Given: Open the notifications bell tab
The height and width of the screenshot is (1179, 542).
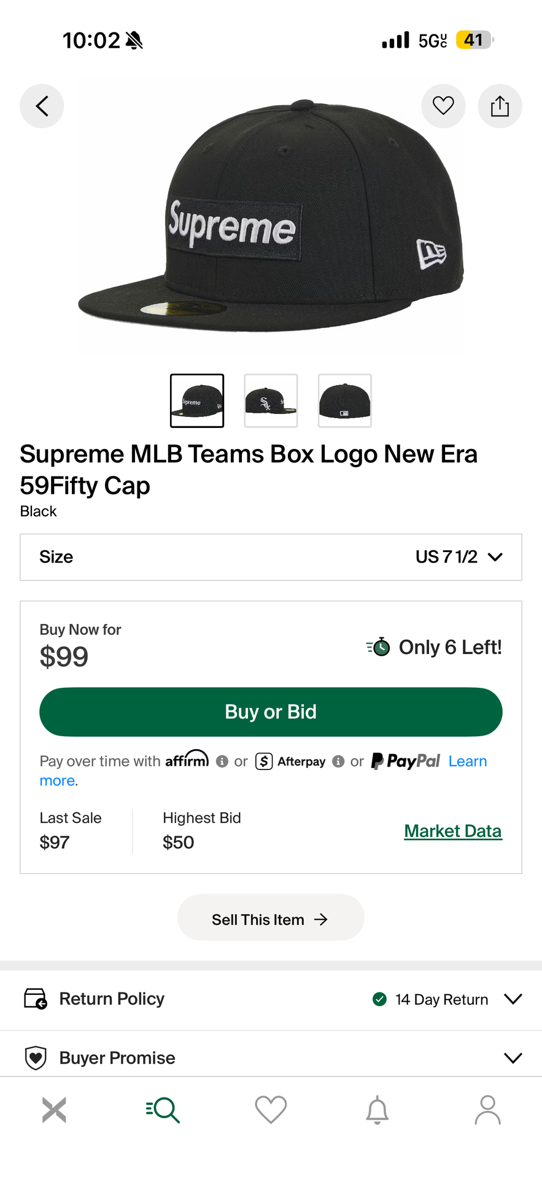Looking at the screenshot, I should click(377, 1110).
